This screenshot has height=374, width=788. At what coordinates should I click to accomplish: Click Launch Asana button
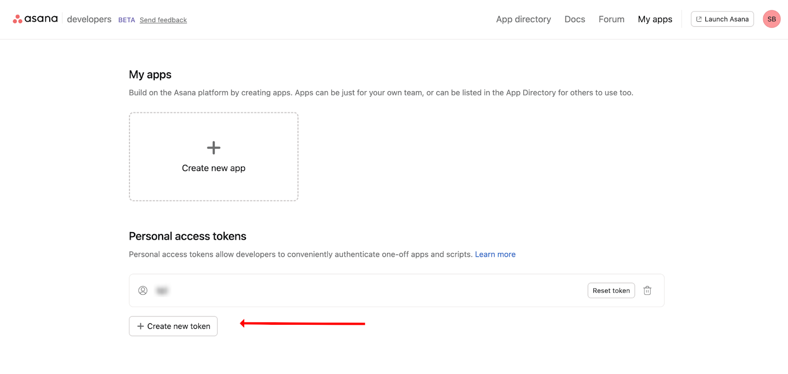click(722, 19)
